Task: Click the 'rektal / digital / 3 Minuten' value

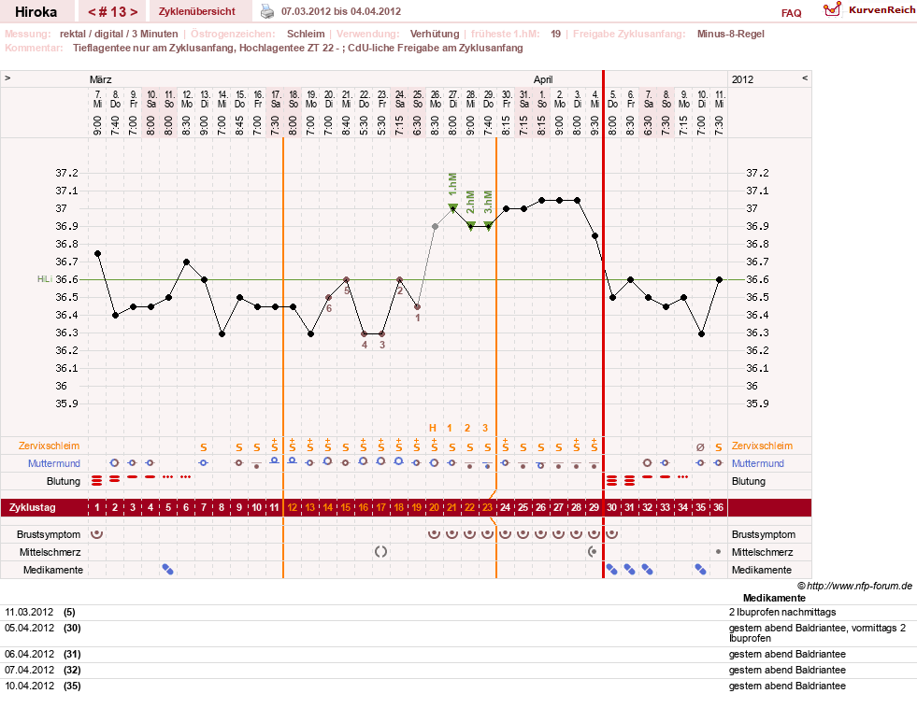Action: [119, 34]
